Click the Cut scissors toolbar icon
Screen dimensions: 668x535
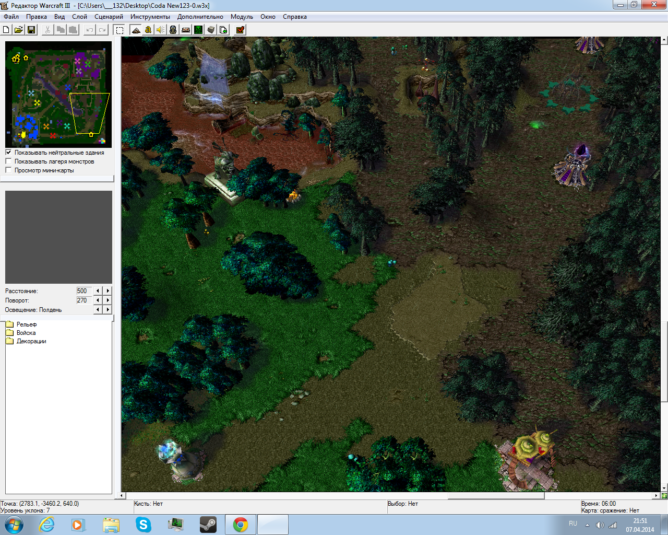(47, 30)
